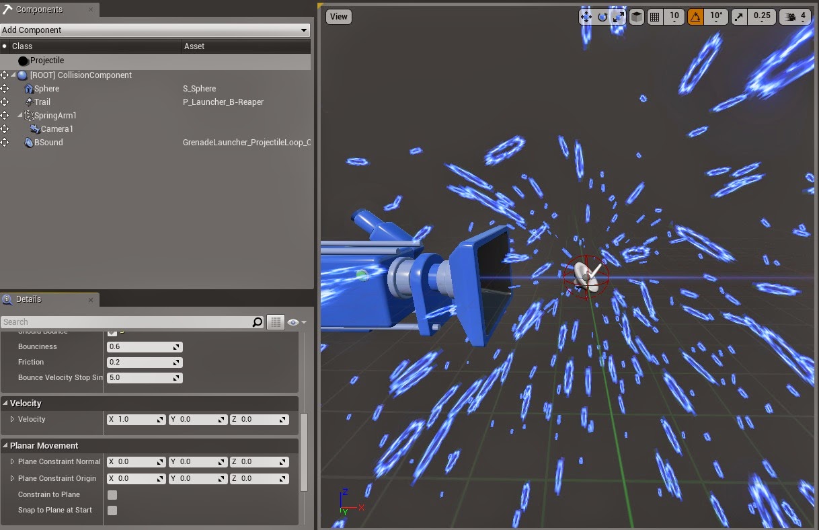Open camera speed 4 setting
The height and width of the screenshot is (530, 819).
[796, 17]
